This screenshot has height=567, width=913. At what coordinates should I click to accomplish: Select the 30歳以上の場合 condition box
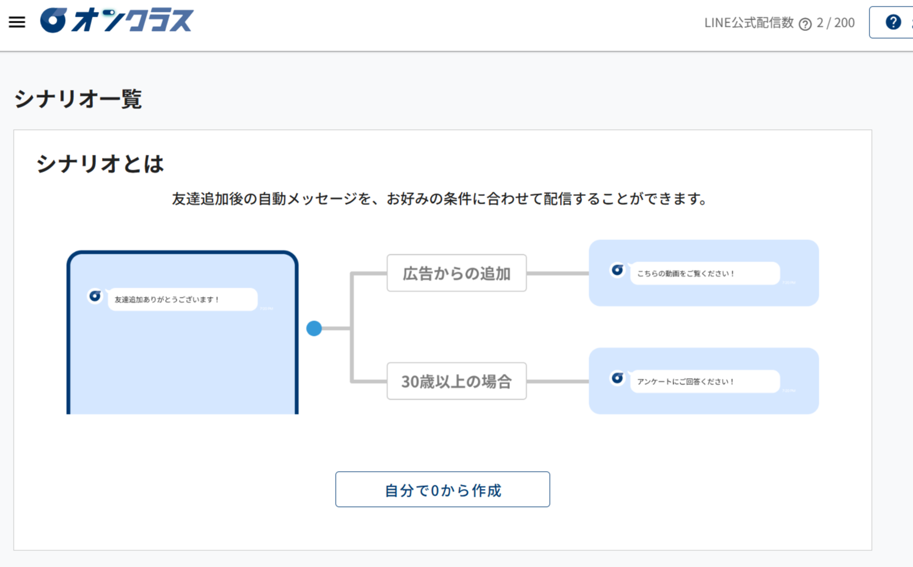(x=456, y=381)
